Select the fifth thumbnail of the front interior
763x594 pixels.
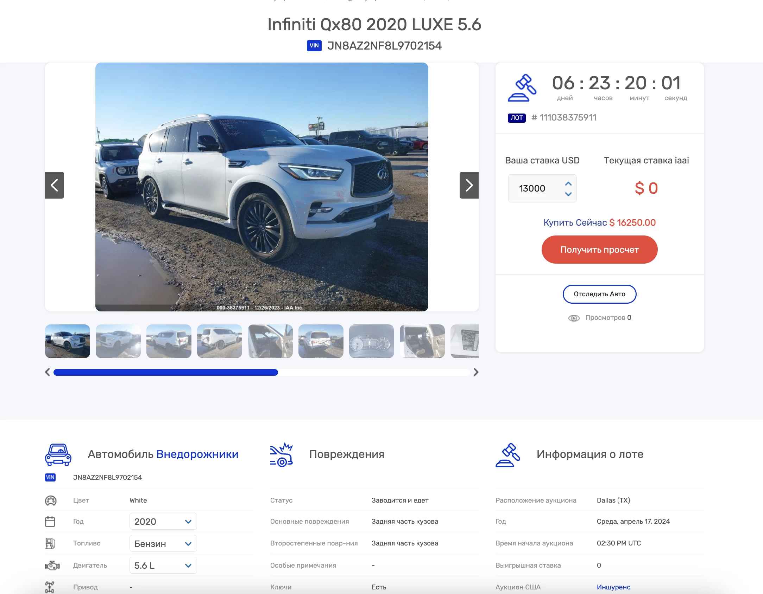(x=270, y=341)
